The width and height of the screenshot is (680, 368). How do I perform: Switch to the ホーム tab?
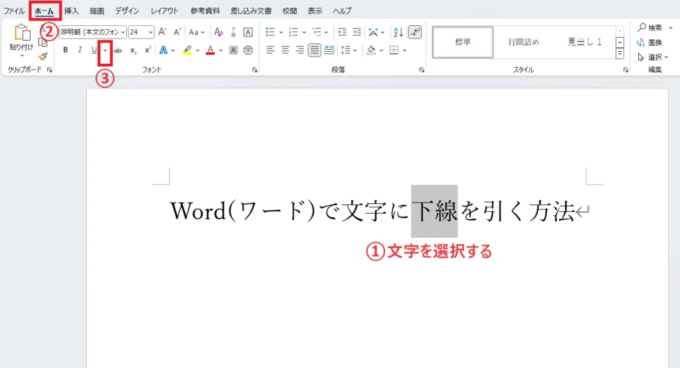pos(44,11)
